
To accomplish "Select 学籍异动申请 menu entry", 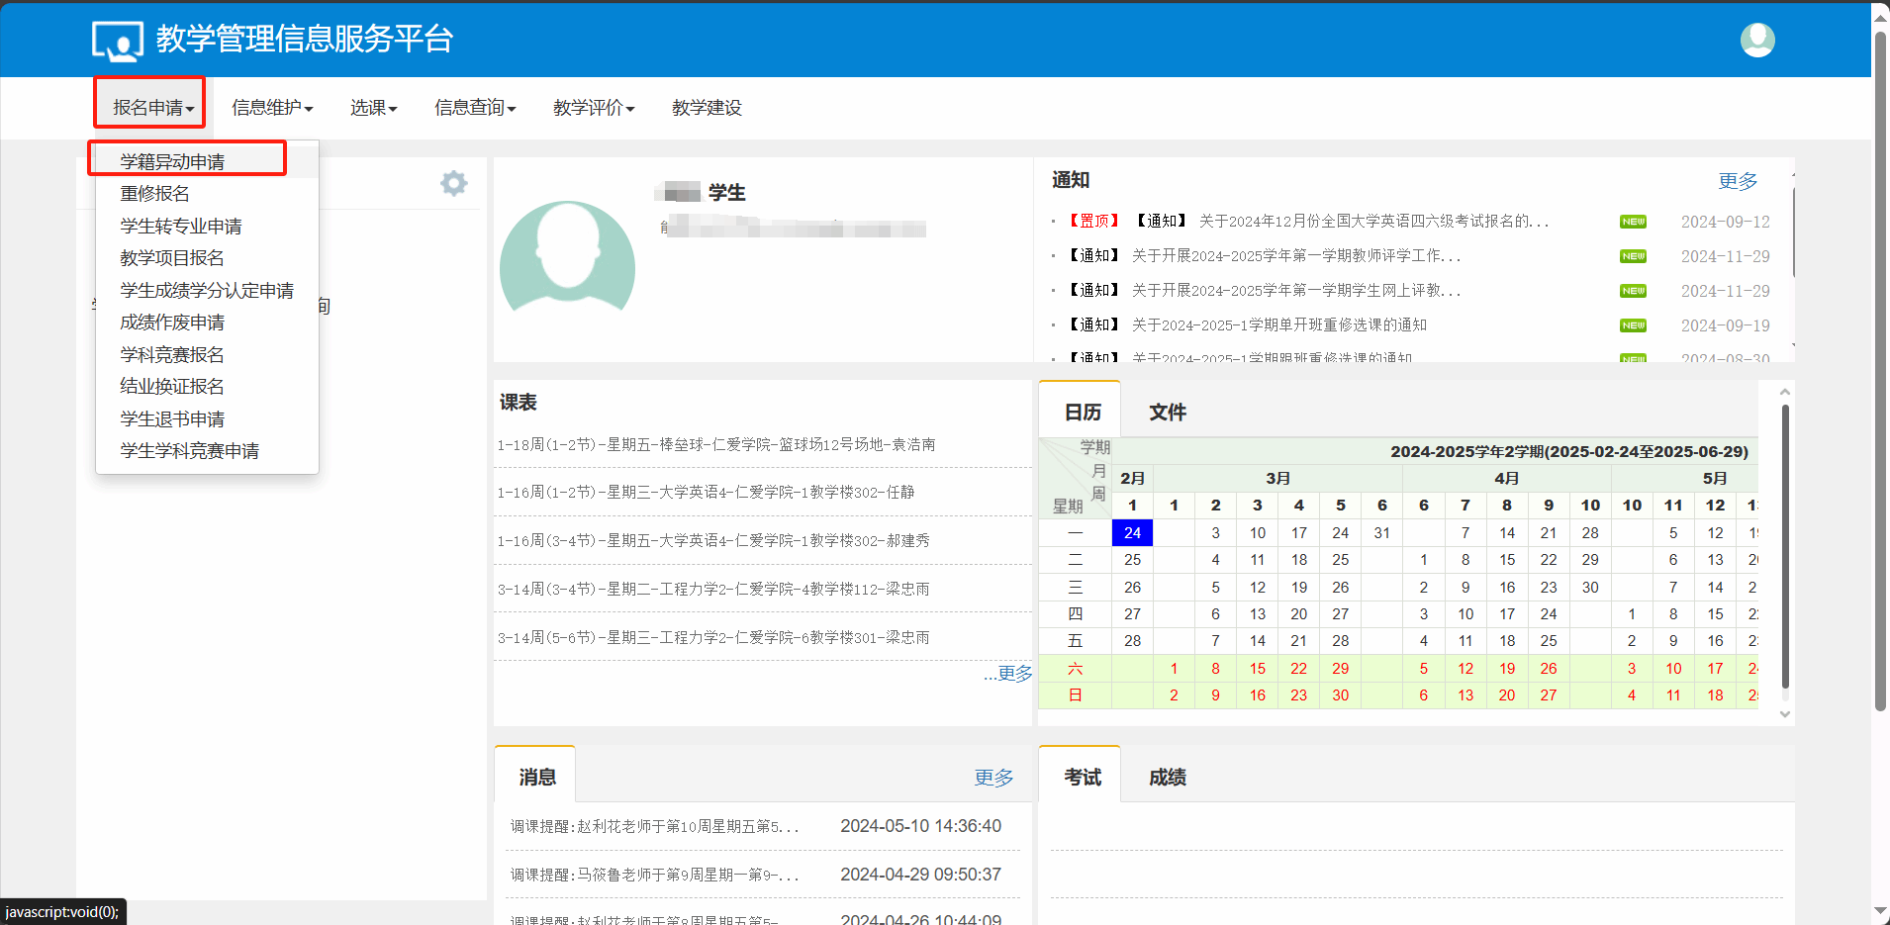I will 172,161.
